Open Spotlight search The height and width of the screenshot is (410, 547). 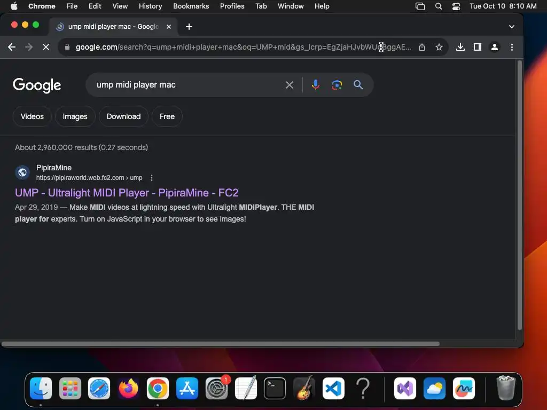439,6
